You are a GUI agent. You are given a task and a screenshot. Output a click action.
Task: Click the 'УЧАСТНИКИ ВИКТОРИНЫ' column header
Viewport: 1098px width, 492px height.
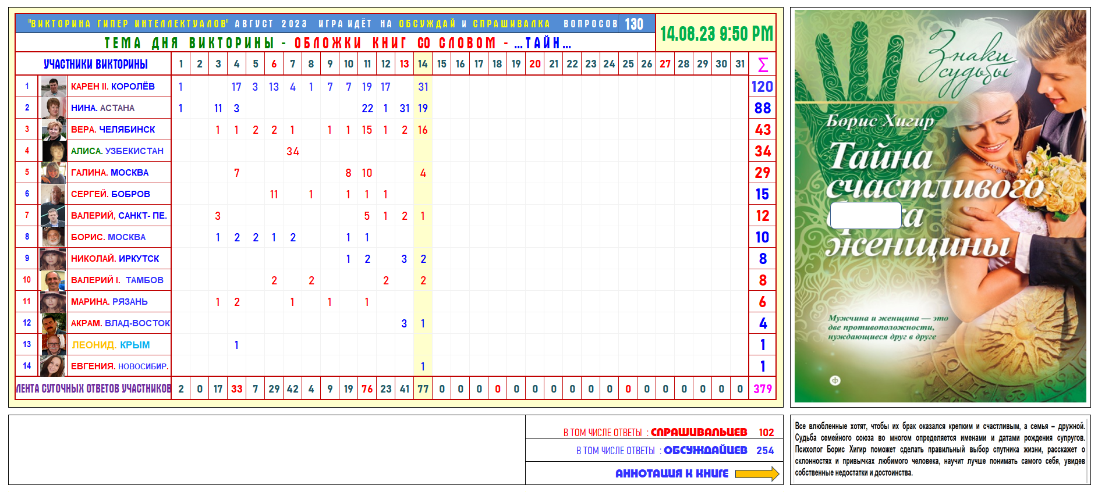95,64
